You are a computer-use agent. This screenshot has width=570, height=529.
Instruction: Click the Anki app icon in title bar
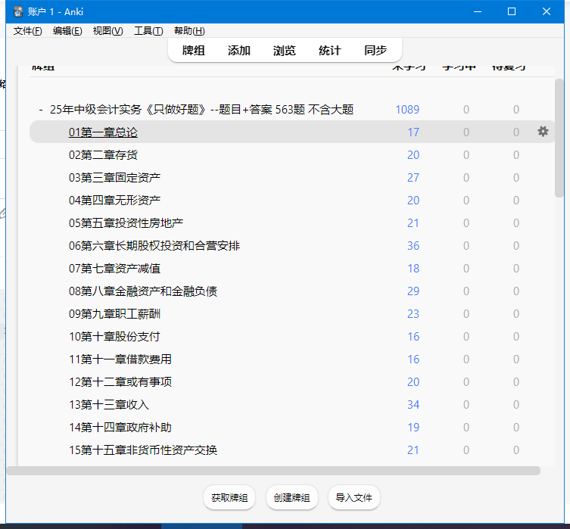(18, 11)
